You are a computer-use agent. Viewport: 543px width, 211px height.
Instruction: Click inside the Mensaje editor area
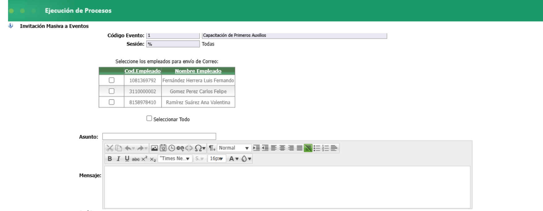click(x=287, y=187)
